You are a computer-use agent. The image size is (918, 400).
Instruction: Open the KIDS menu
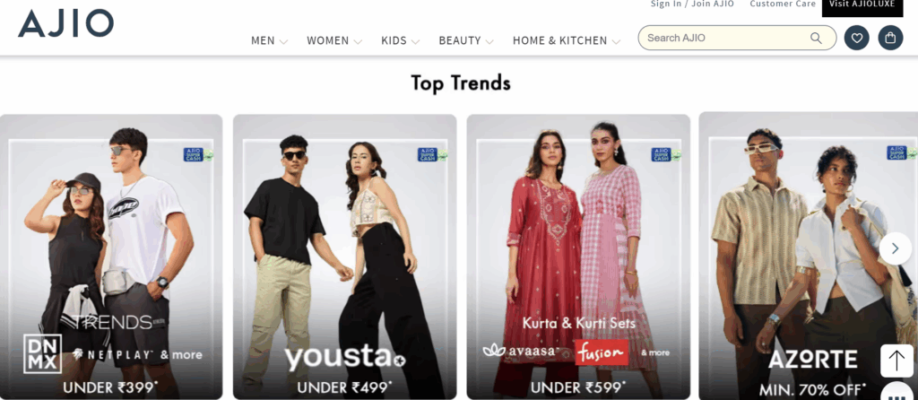point(401,41)
